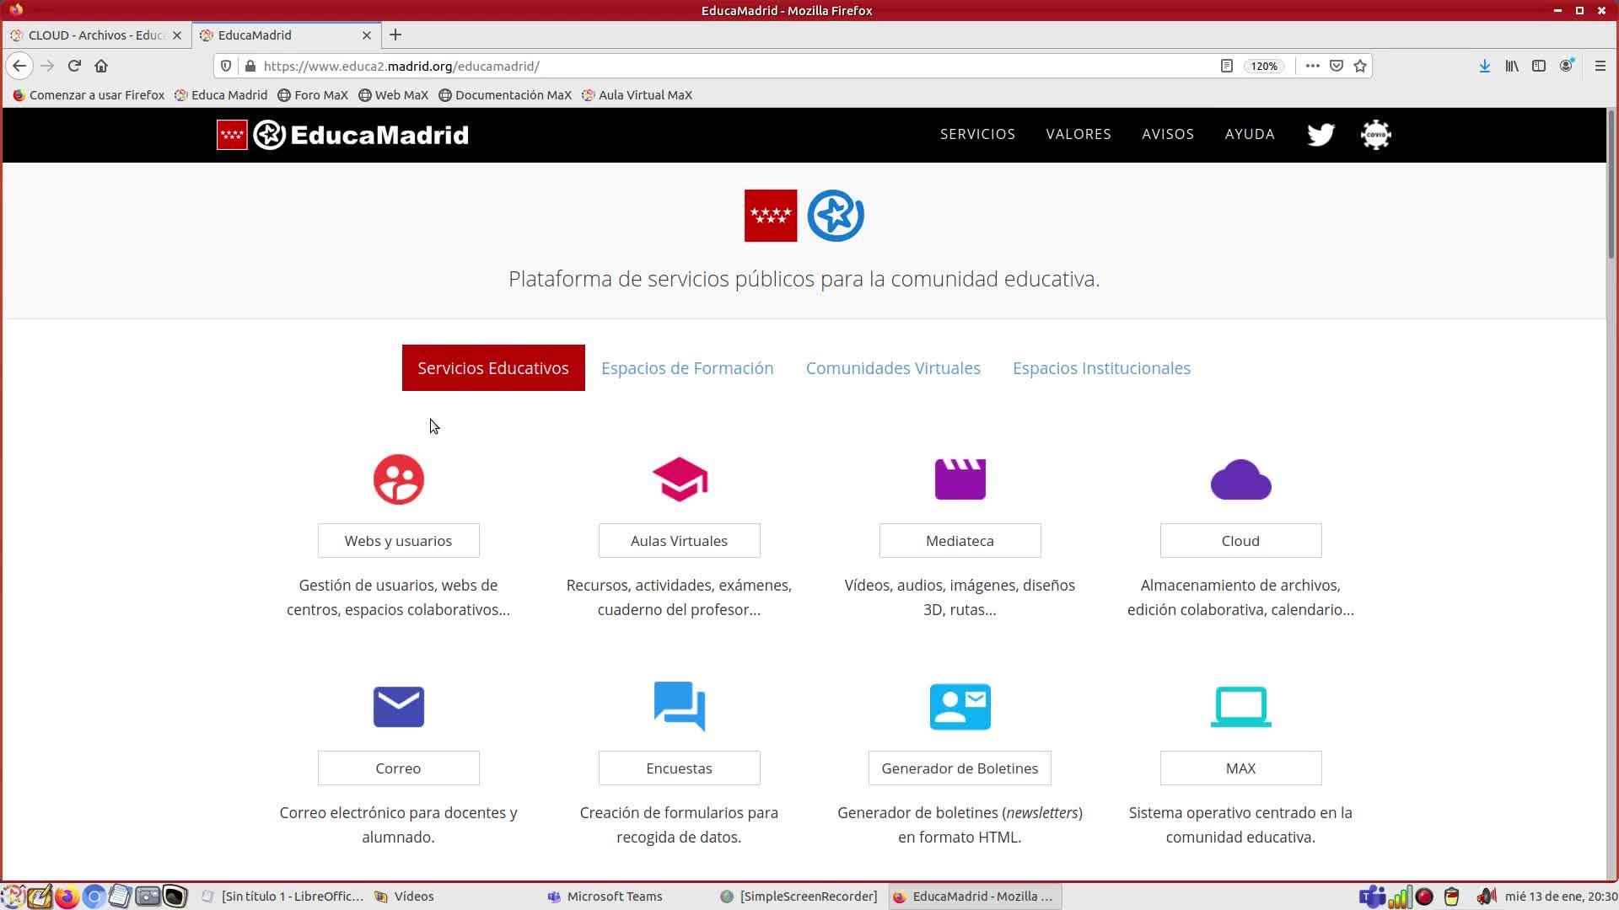Viewport: 1619px width, 910px height.
Task: Open the SERVICIOS navigation menu
Action: click(977, 134)
